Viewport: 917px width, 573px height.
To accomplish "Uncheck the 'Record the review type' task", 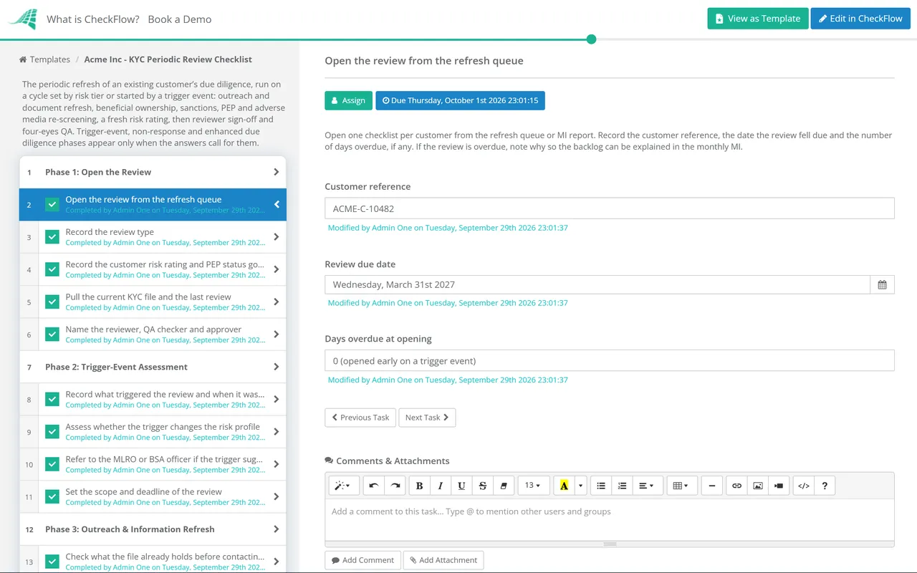I will (52, 237).
